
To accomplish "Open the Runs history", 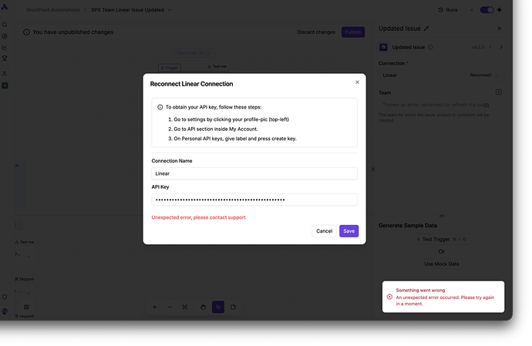I will click(447, 10).
